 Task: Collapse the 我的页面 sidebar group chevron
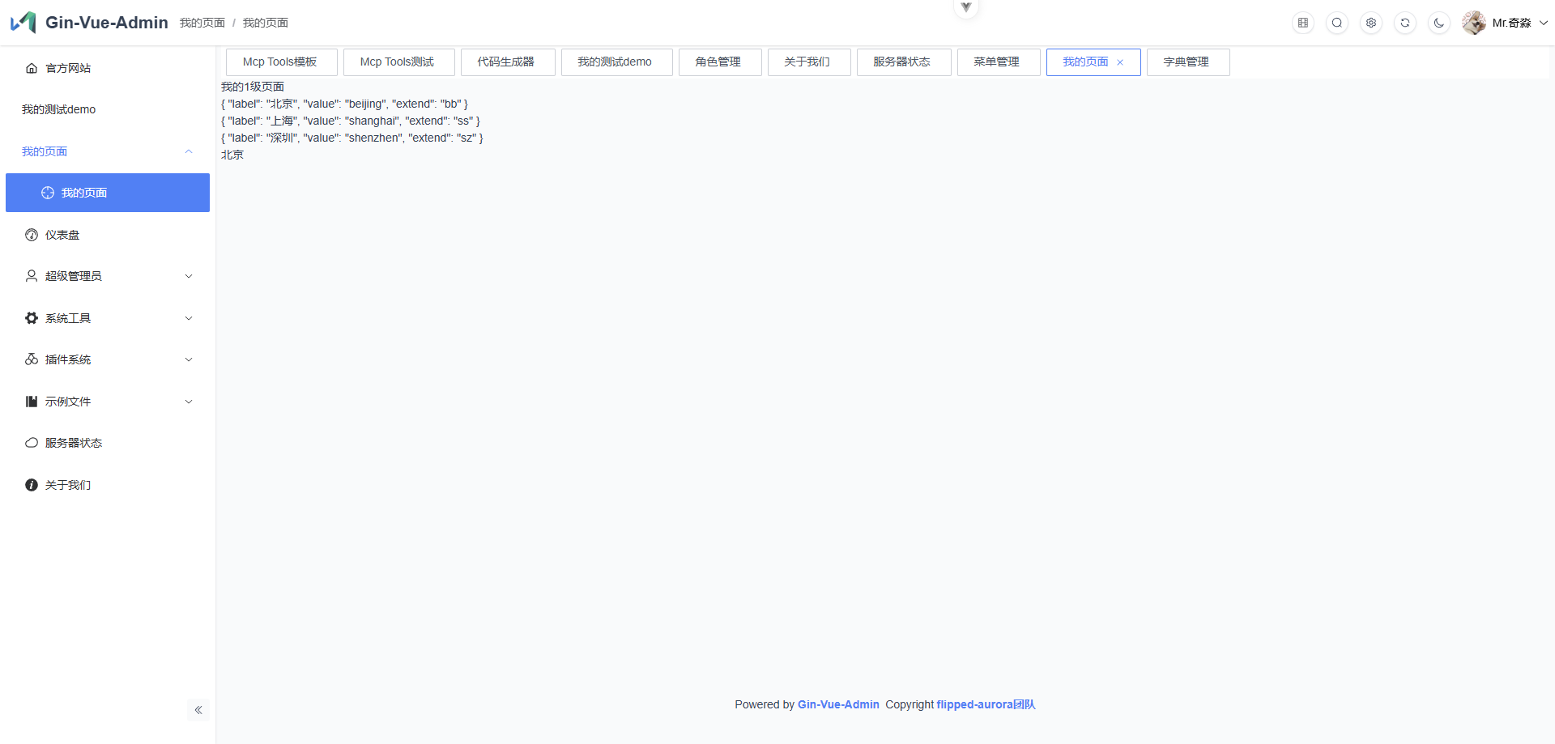[x=189, y=151]
